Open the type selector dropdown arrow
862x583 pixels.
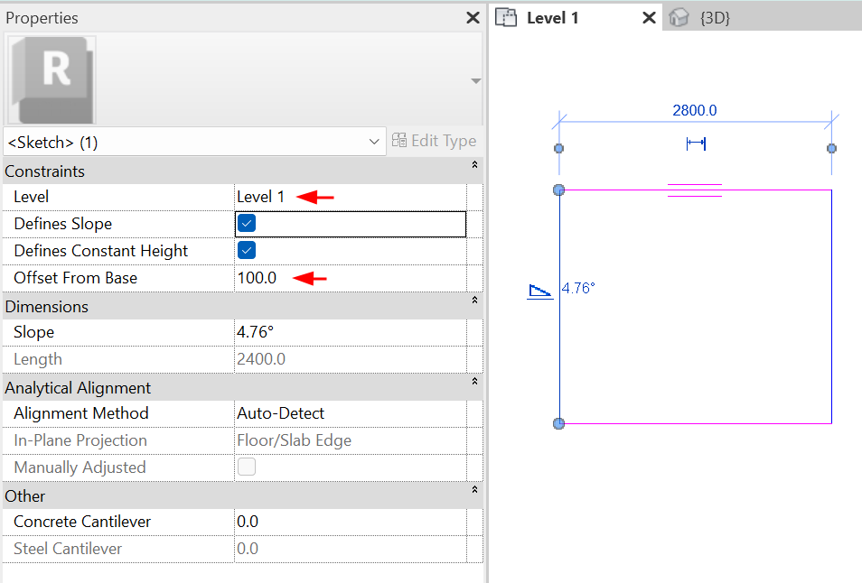[476, 80]
